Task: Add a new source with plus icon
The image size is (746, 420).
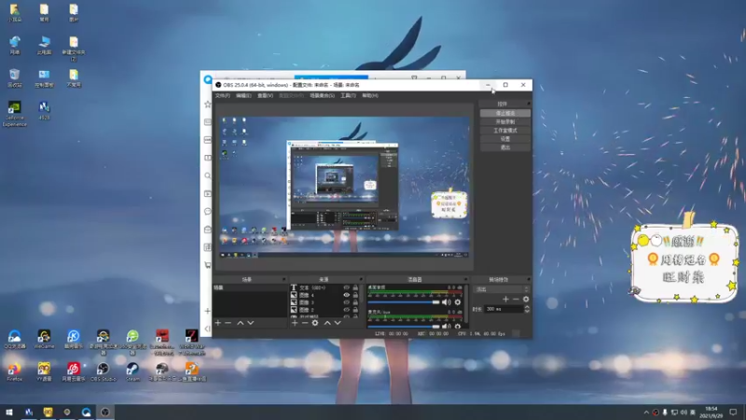Action: (x=295, y=323)
